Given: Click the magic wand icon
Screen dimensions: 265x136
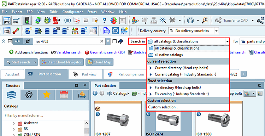Looking at the screenshot, I should pos(163,21).
